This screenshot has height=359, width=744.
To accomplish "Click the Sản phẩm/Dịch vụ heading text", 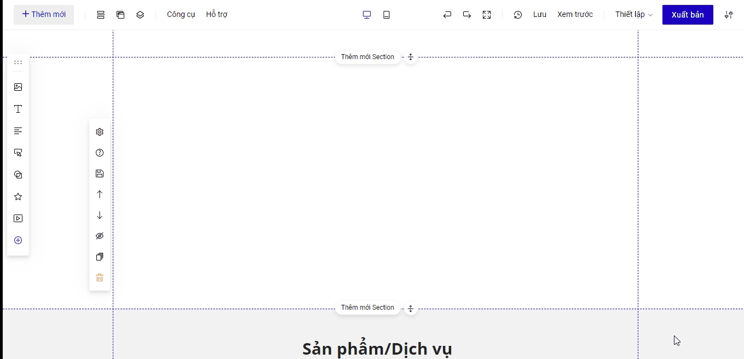I will tap(377, 349).
